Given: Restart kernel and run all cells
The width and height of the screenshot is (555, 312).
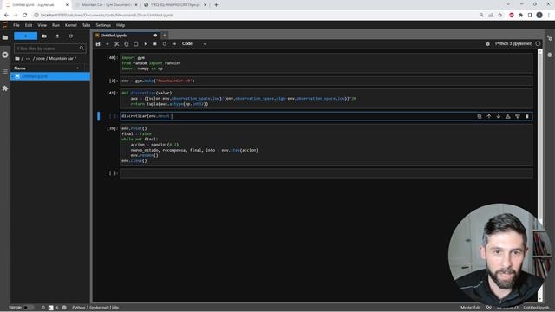Looking at the screenshot, I should point(174,44).
